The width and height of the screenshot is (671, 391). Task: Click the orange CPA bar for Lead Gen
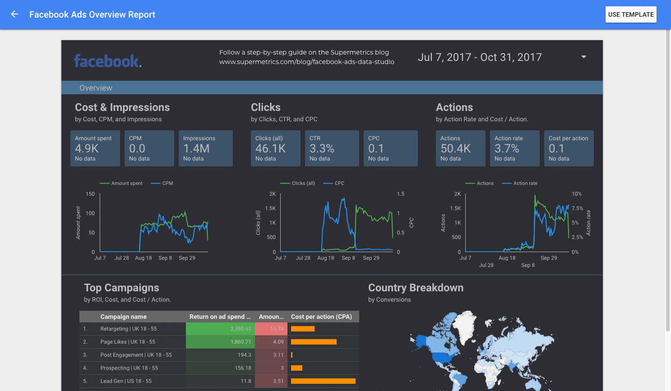(323, 381)
